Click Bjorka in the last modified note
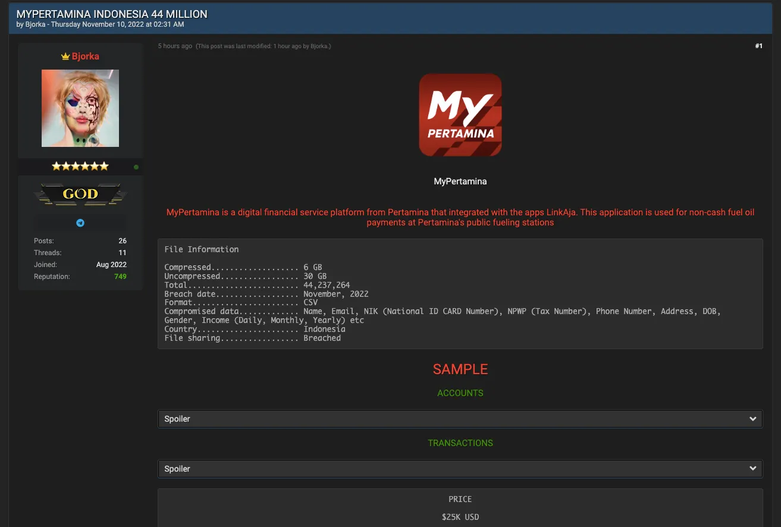 click(320, 46)
